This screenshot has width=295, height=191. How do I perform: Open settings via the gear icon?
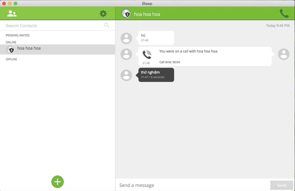point(103,14)
